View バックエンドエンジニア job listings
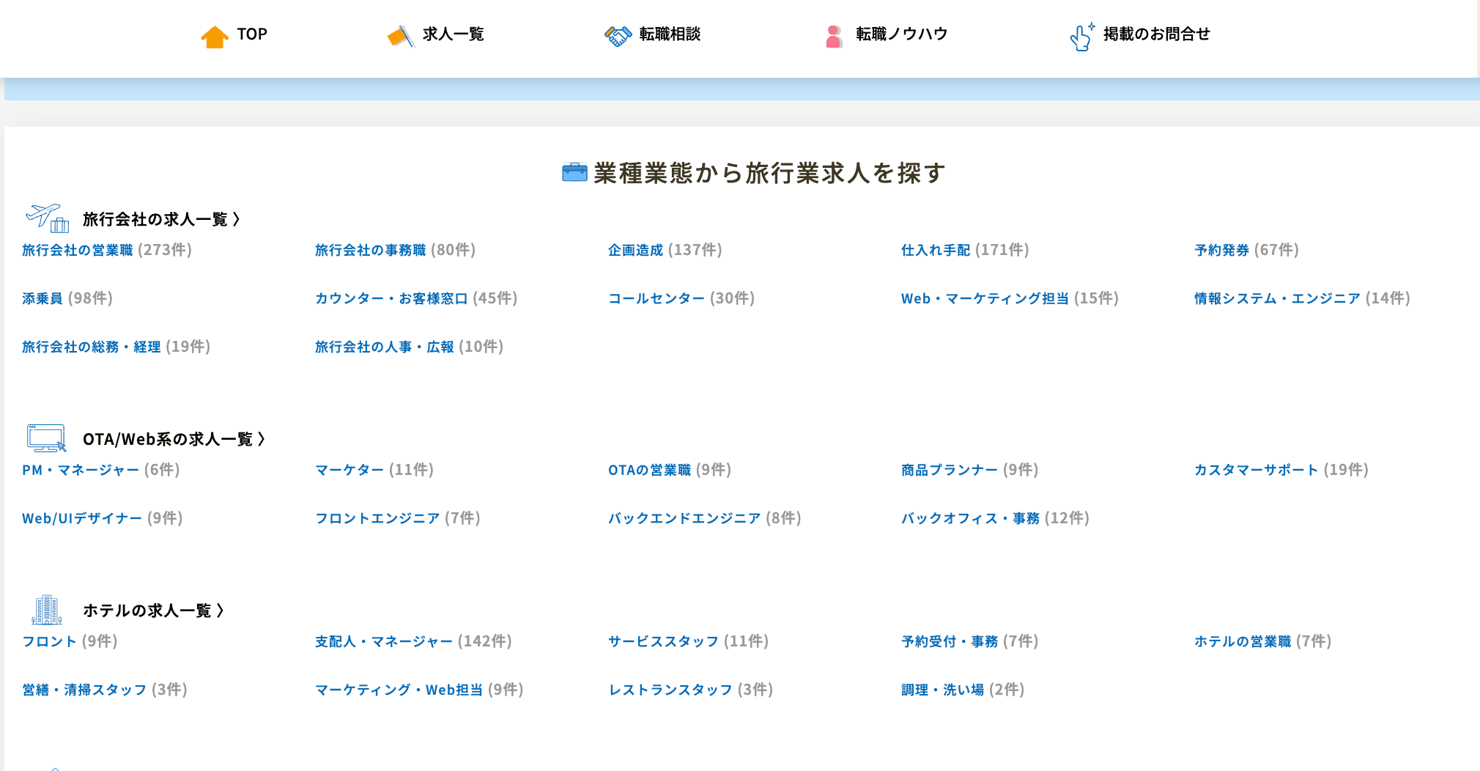The image size is (1480, 771). click(684, 519)
